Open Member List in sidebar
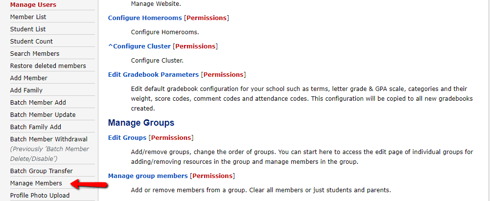Screen dimensions: 490x201 (x=28, y=17)
